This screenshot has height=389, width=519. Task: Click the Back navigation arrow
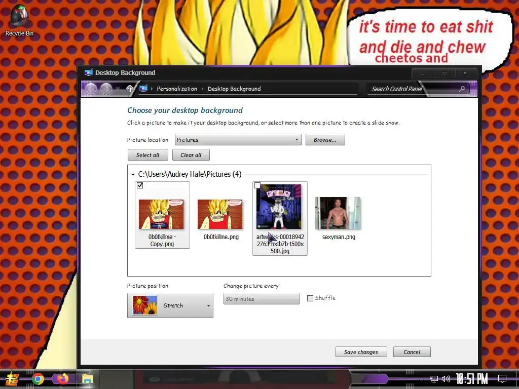91,89
